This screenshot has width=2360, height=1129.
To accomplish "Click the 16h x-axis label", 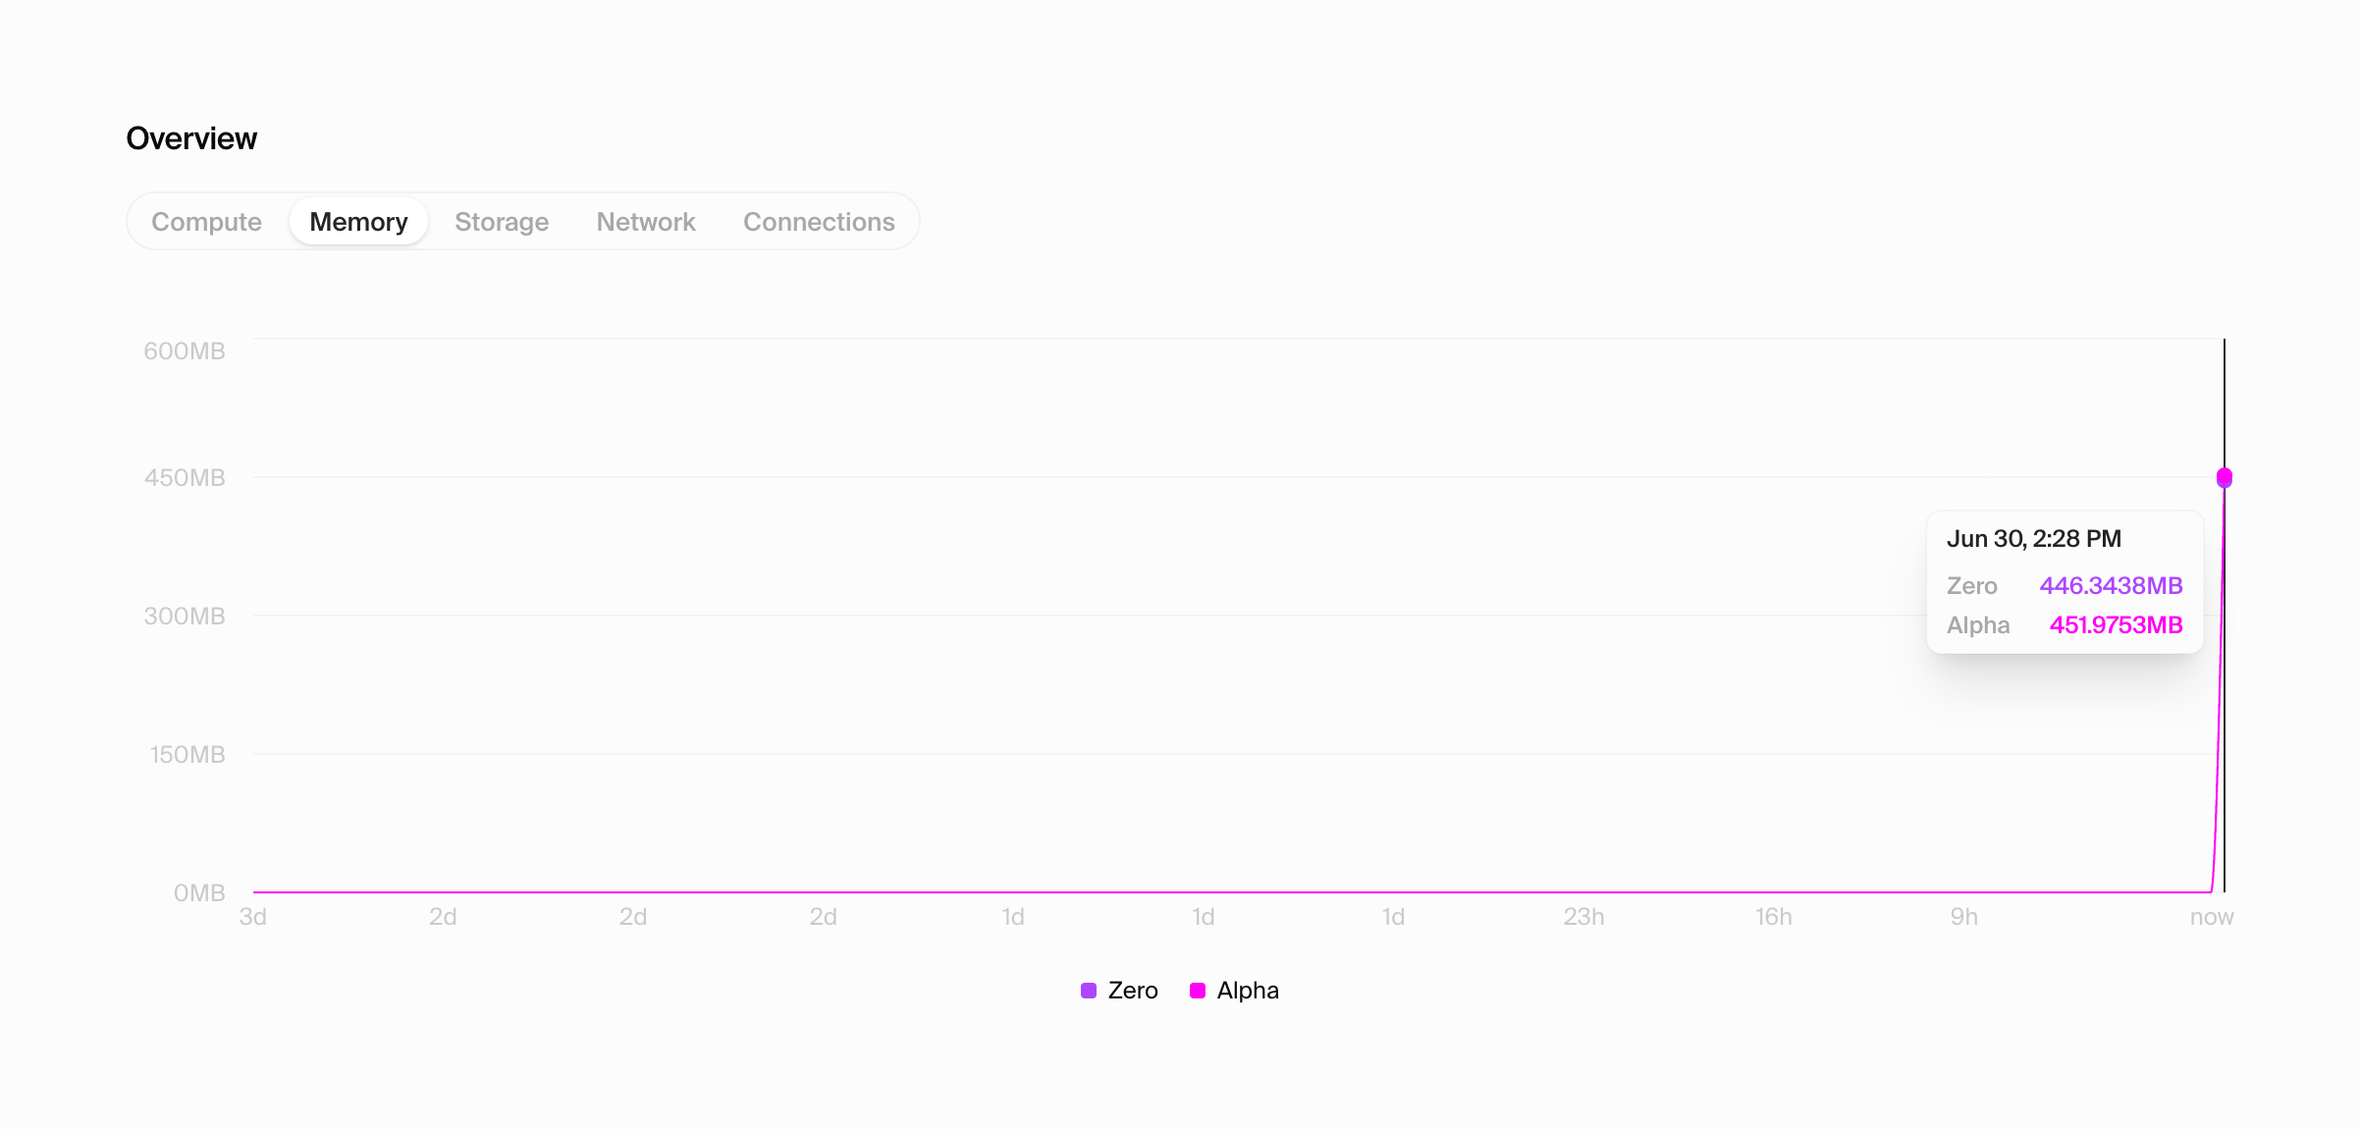I will (x=1773, y=917).
